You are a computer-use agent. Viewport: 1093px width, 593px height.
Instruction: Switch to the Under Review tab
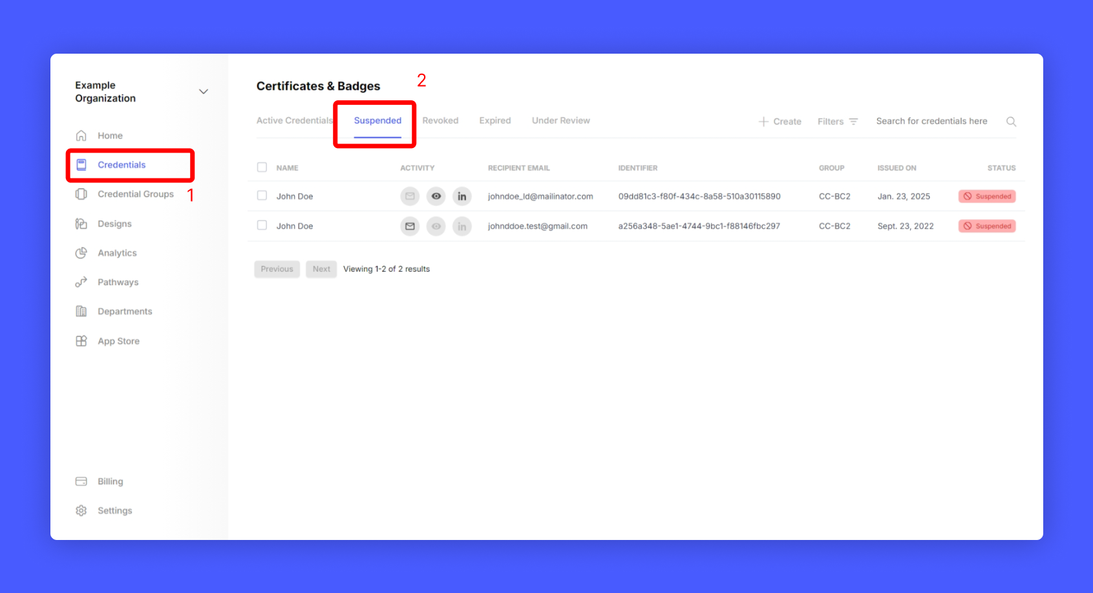(560, 121)
